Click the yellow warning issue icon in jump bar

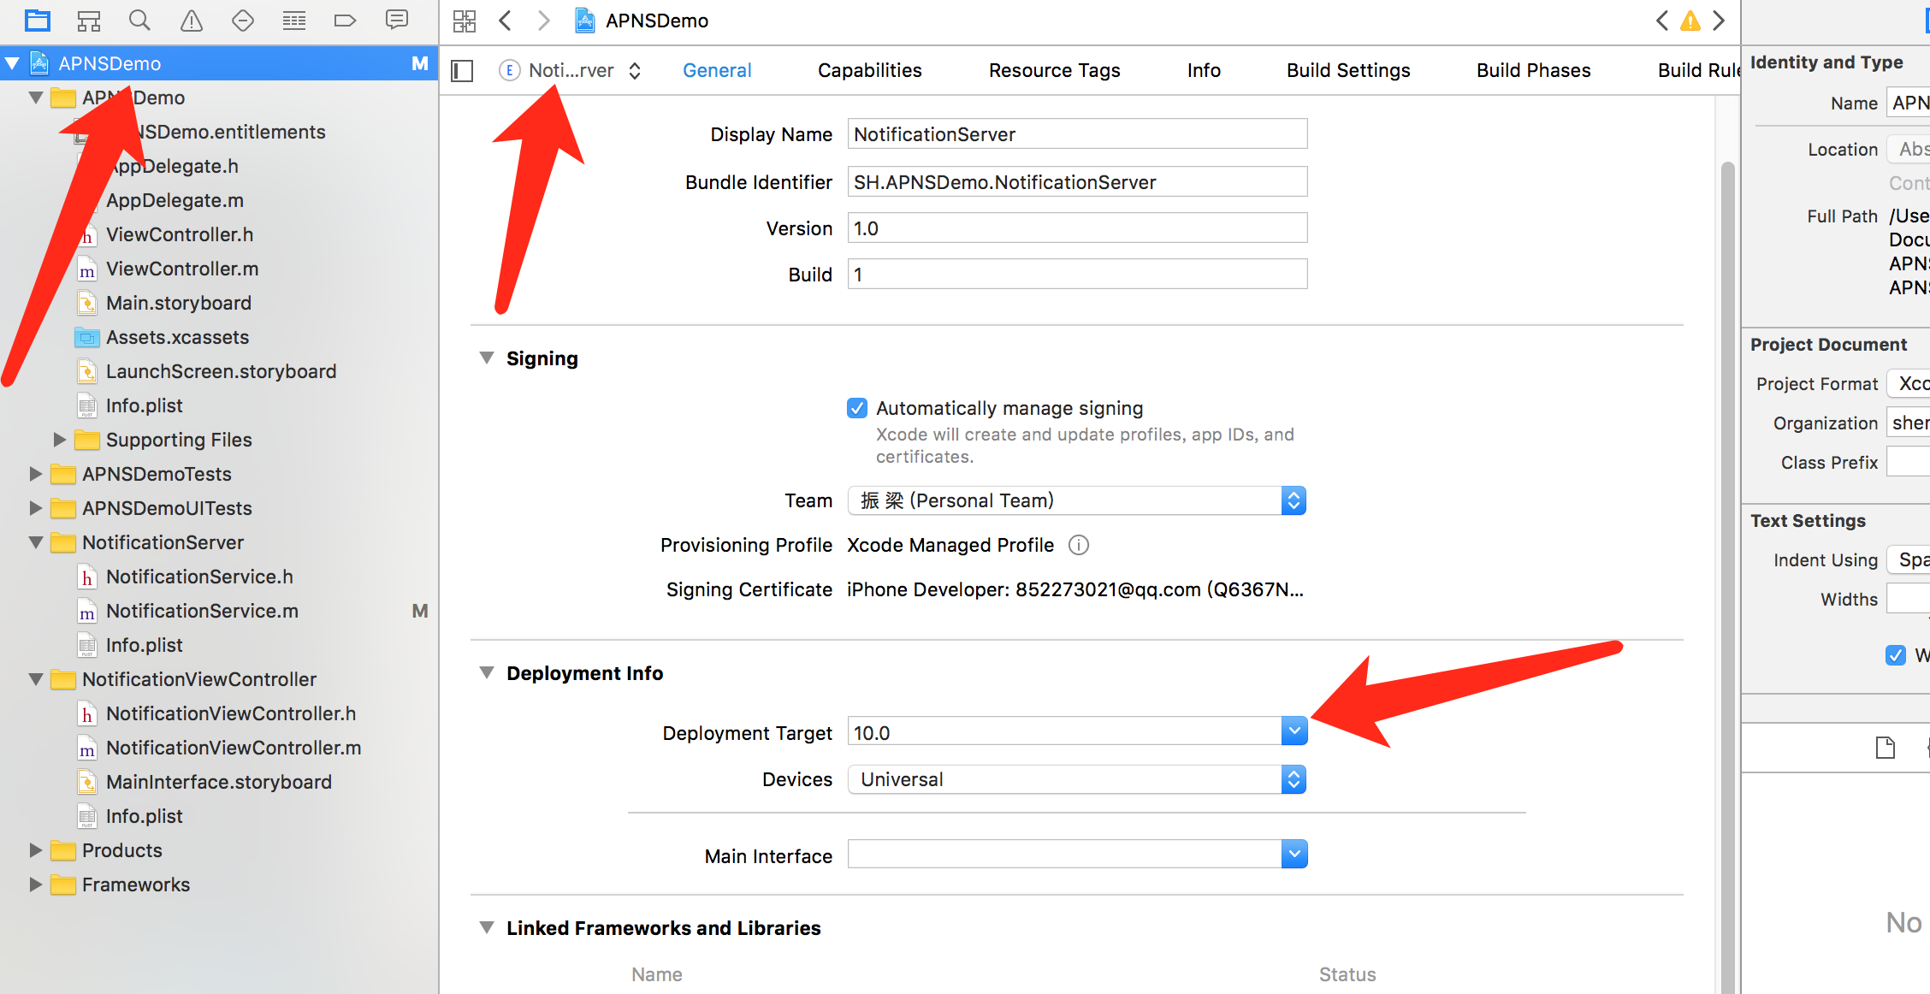(x=1690, y=21)
